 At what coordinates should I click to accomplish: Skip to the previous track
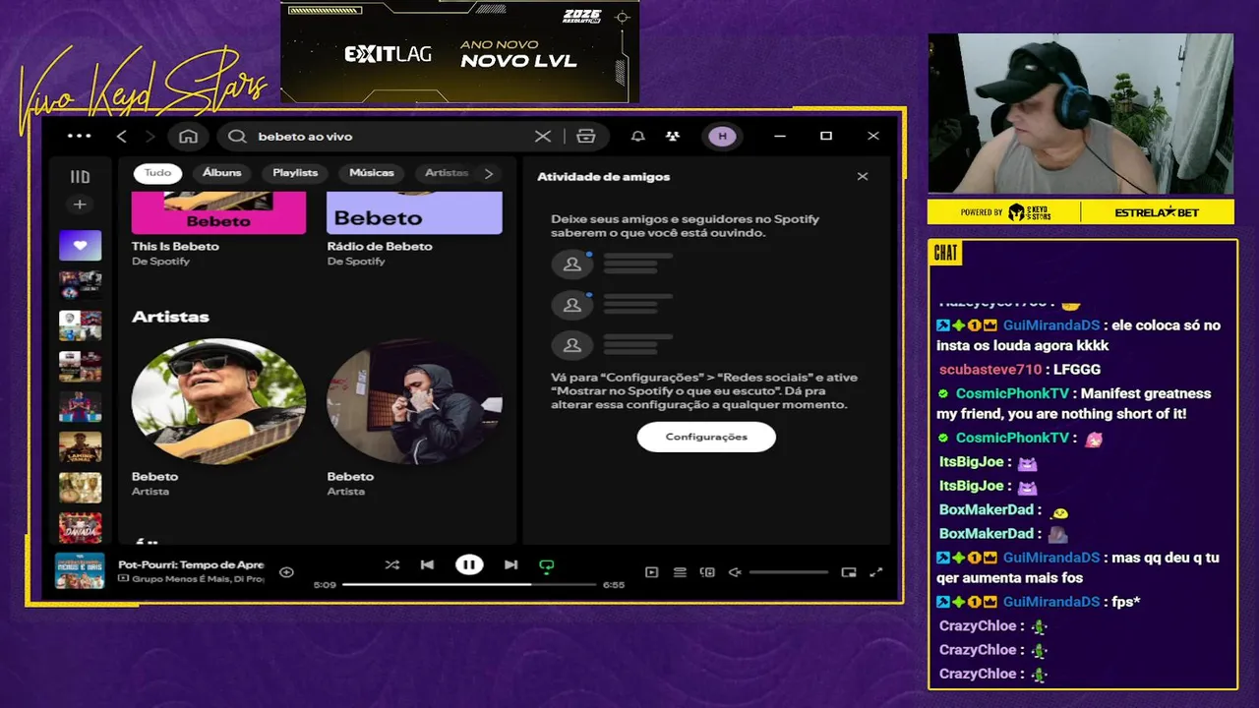pyautogui.click(x=427, y=564)
